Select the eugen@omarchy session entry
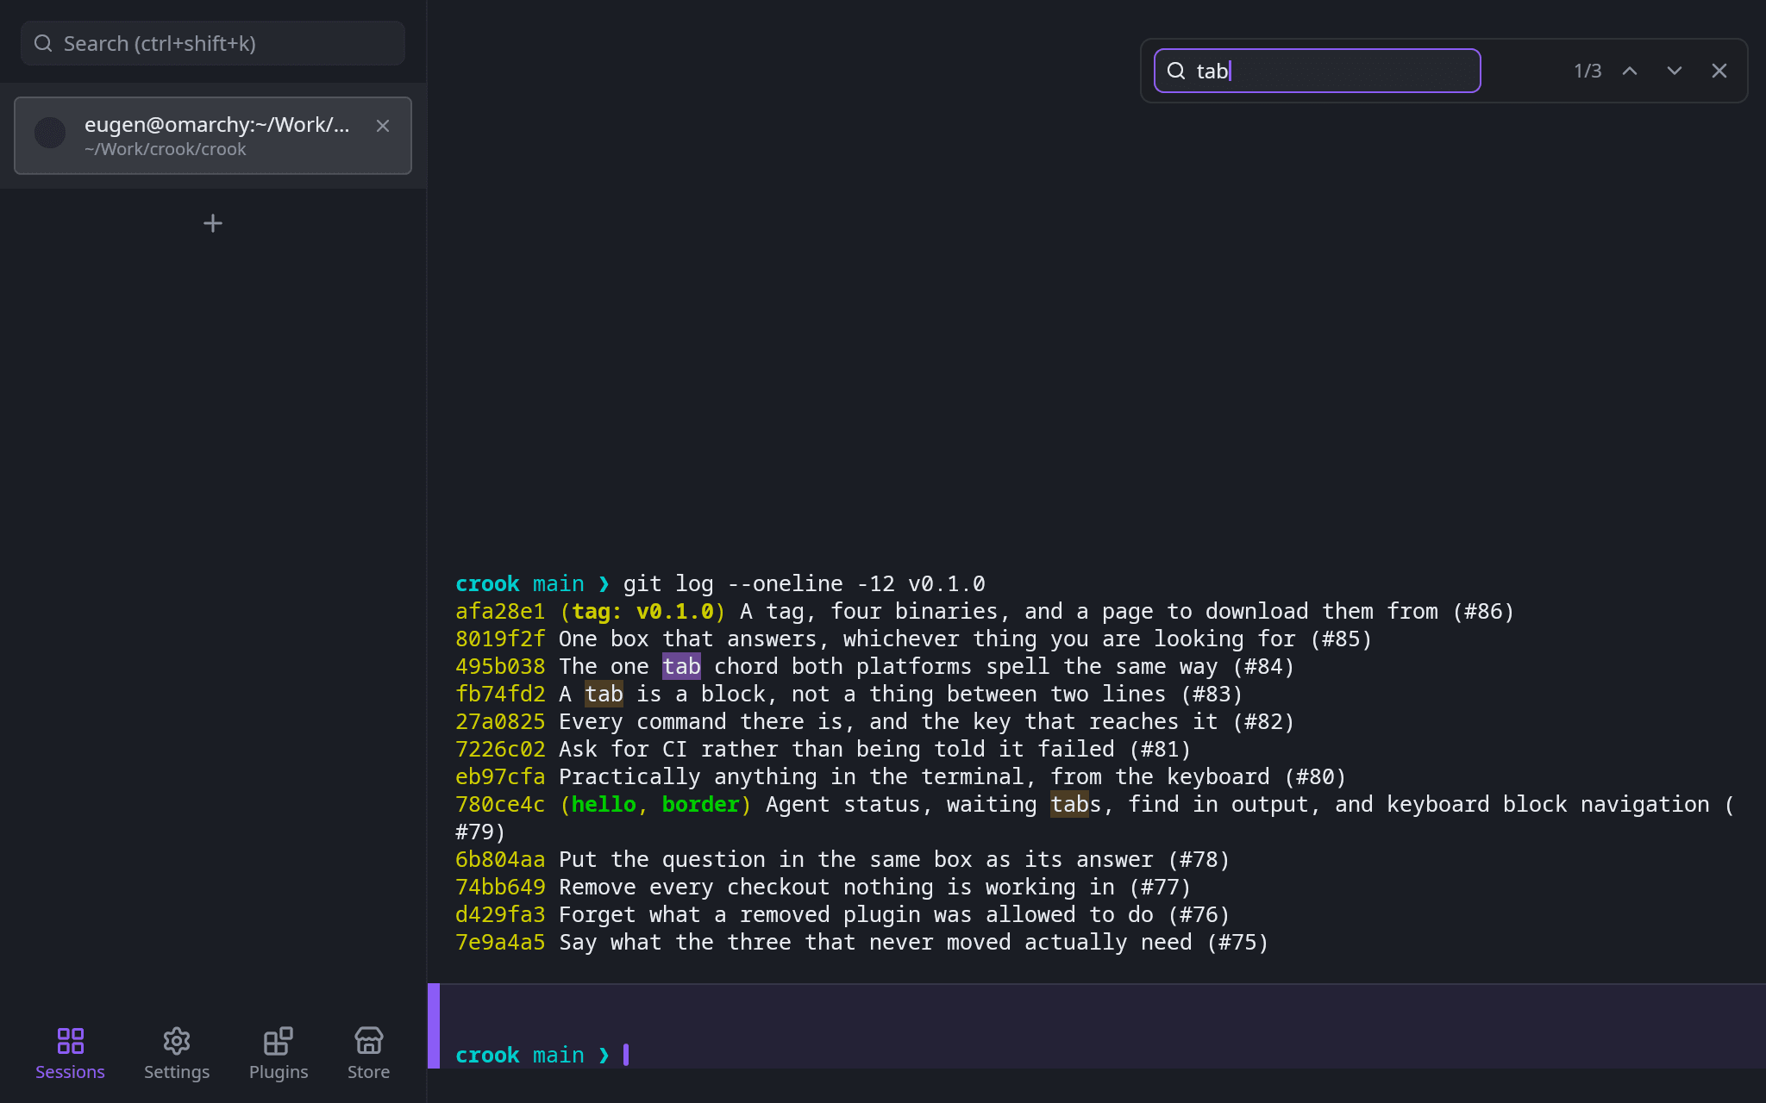1766x1103 pixels. (x=213, y=135)
